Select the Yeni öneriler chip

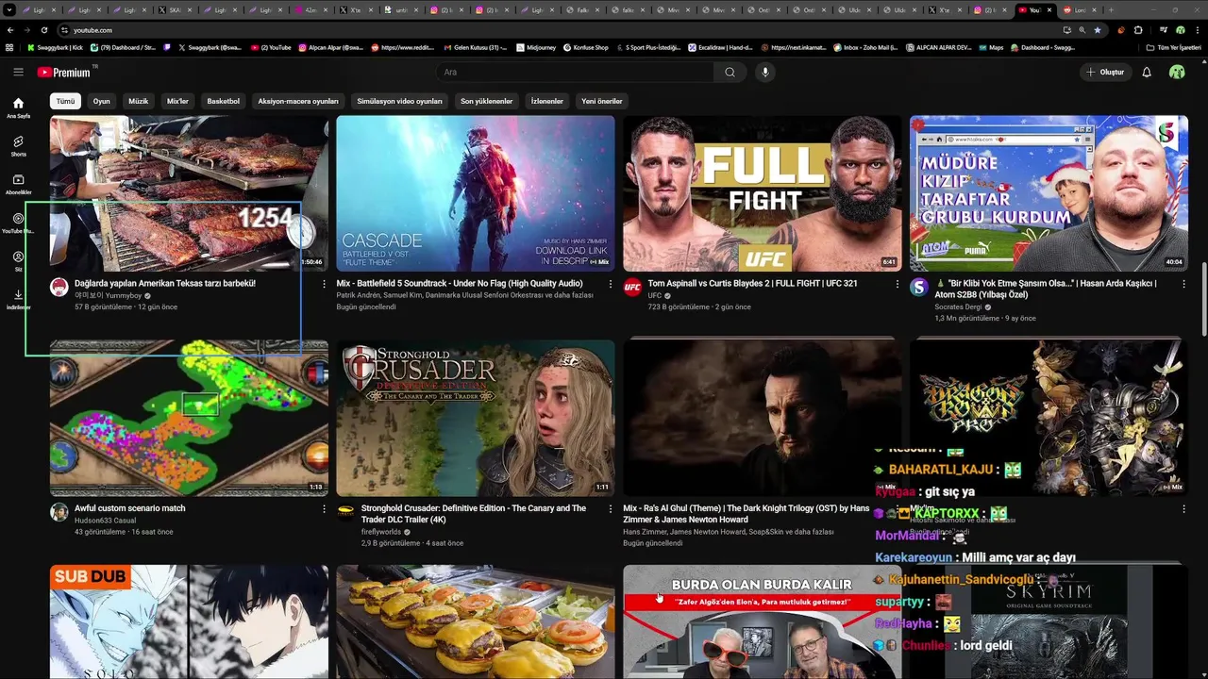(602, 101)
